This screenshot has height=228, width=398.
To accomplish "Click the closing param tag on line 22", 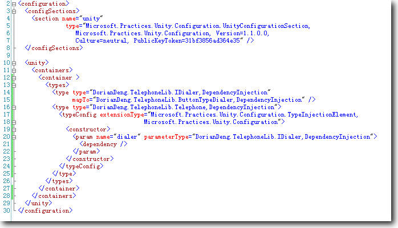I will [86, 151].
